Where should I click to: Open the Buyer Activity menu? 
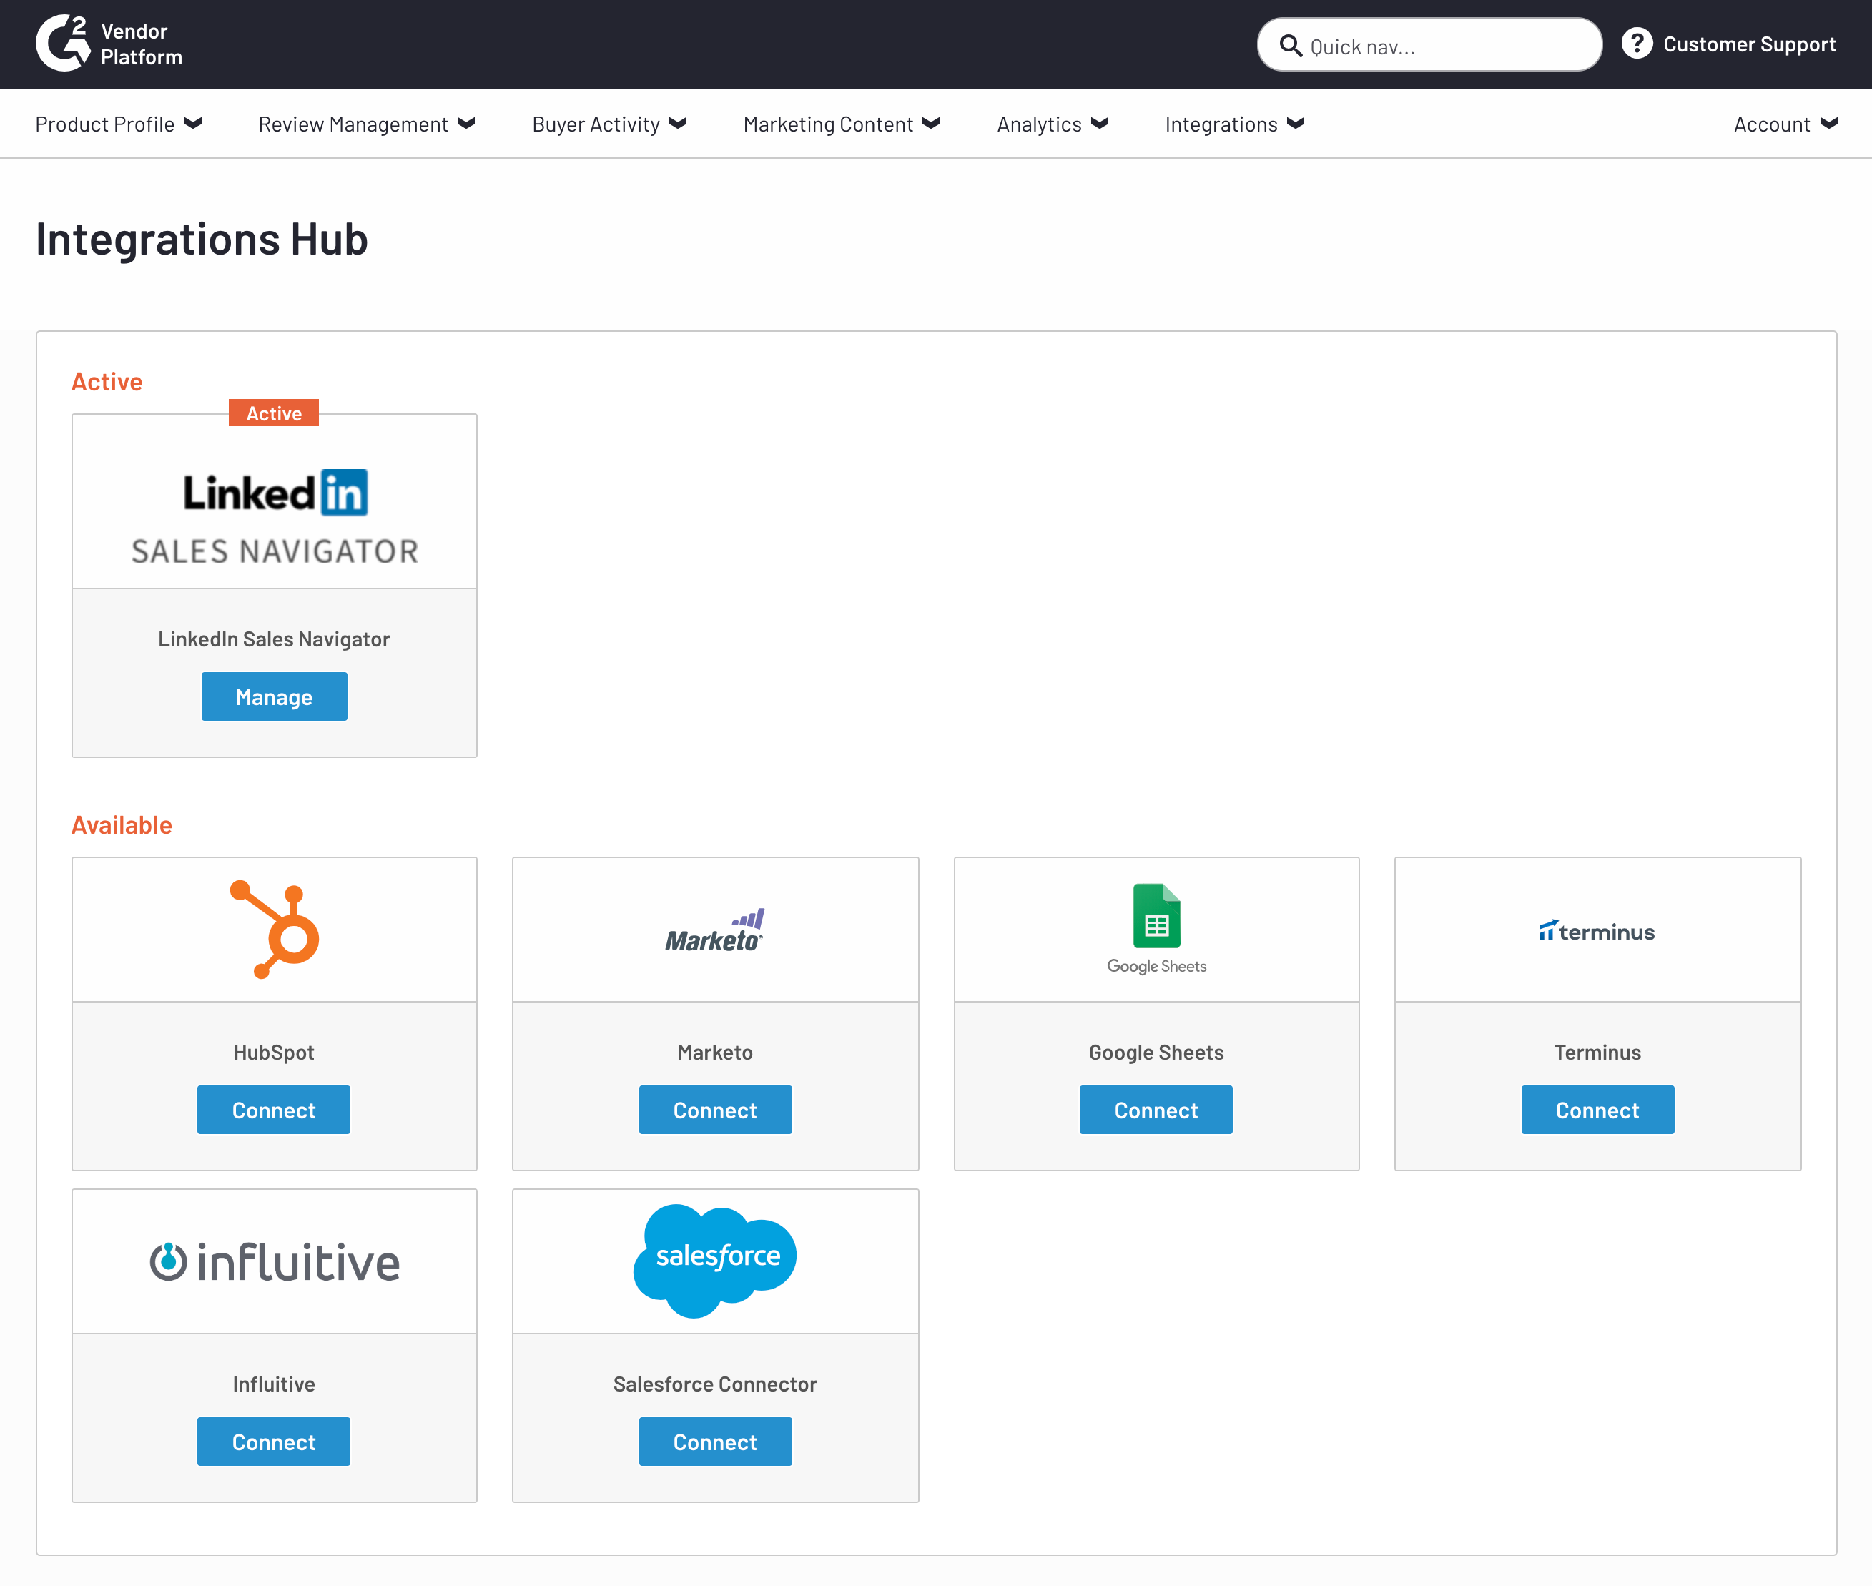pyautogui.click(x=610, y=124)
